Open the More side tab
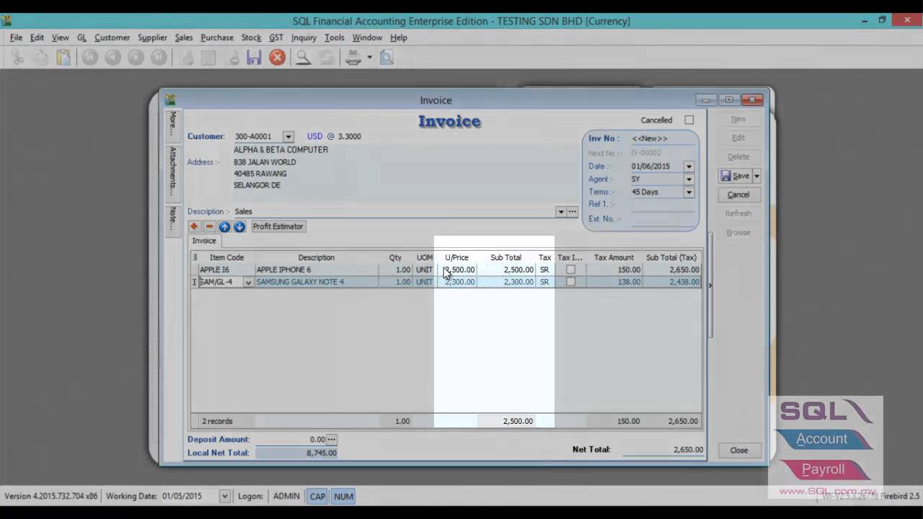Viewport: 923px width, 519px height. coord(172,124)
